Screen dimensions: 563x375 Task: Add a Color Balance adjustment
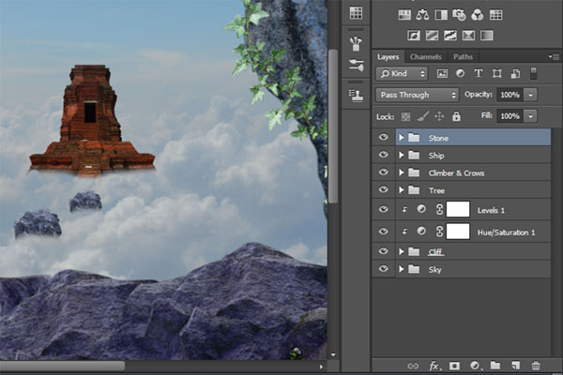point(423,15)
